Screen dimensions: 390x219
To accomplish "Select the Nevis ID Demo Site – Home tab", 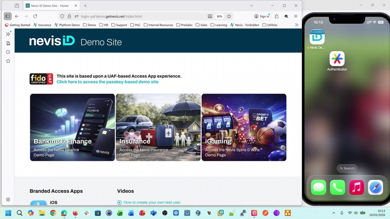I will click(x=52, y=6).
